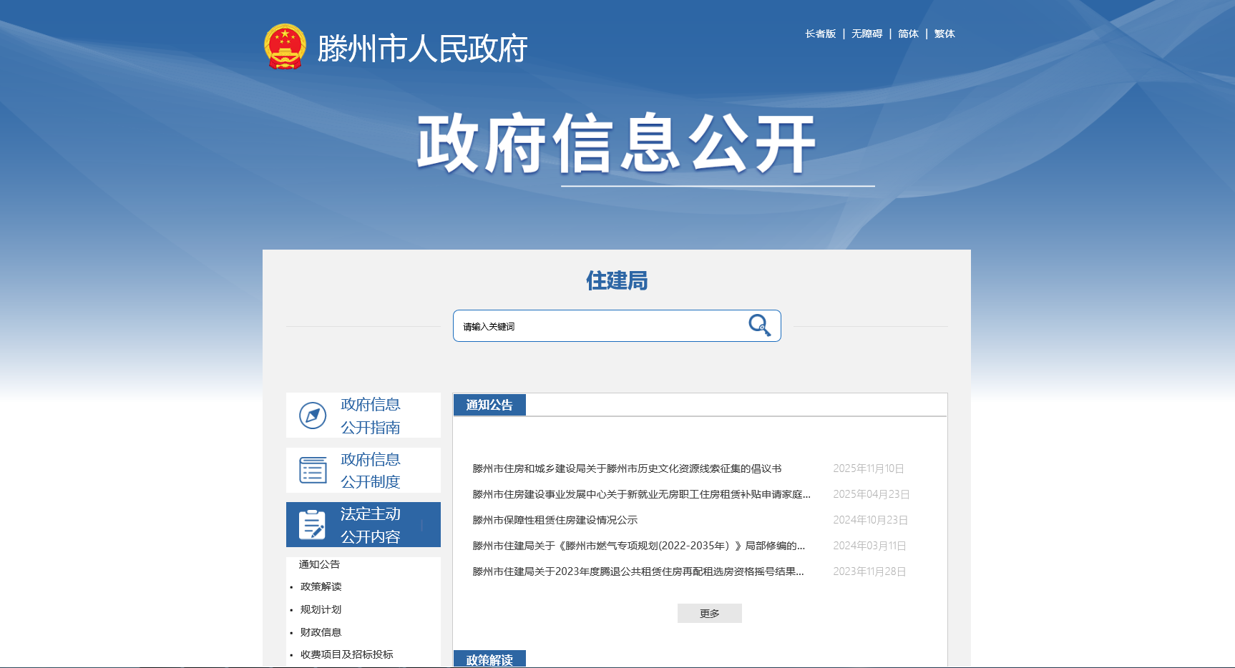Open 政府信息公开指南 menu item
This screenshot has width=1235, height=668.
[370, 416]
